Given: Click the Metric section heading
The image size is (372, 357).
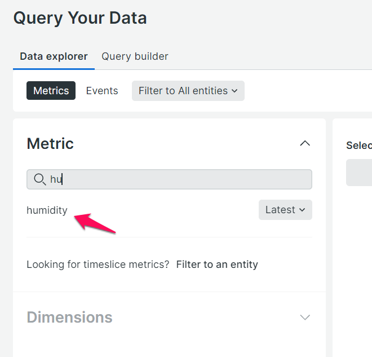Looking at the screenshot, I should click(50, 143).
